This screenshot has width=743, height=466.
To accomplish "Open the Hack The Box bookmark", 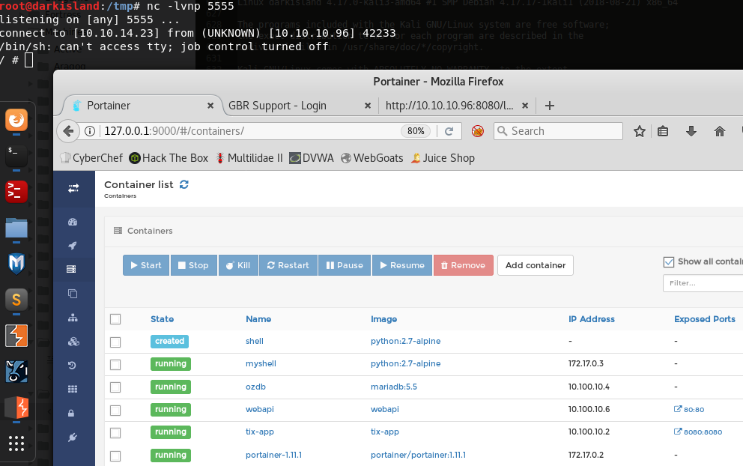I will coord(169,158).
